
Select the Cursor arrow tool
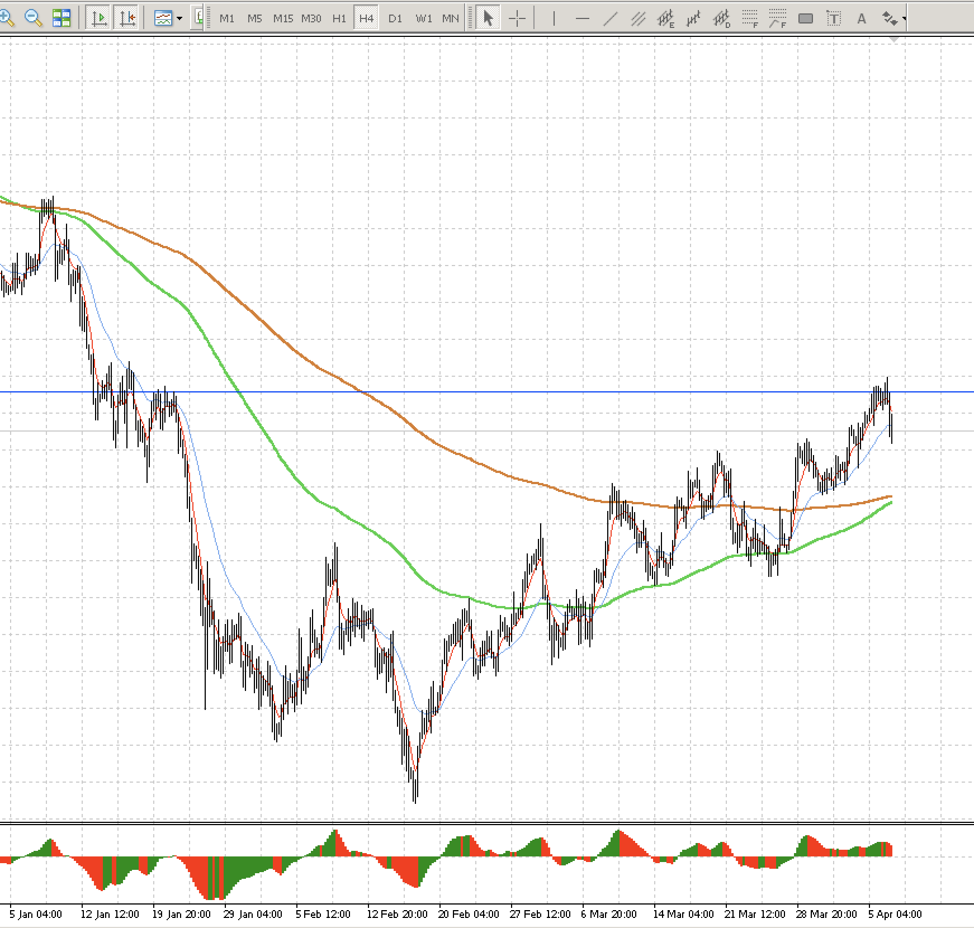[488, 18]
